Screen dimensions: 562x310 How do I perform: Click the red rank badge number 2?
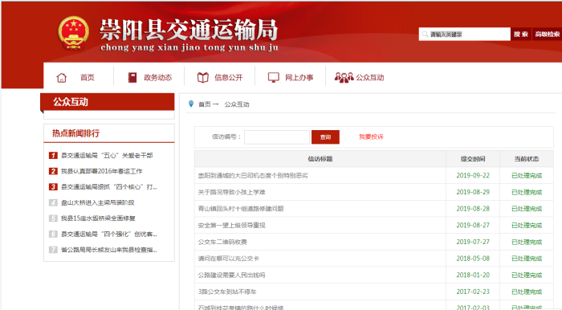53,171
